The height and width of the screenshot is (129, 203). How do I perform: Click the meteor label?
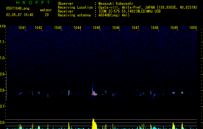46,10
